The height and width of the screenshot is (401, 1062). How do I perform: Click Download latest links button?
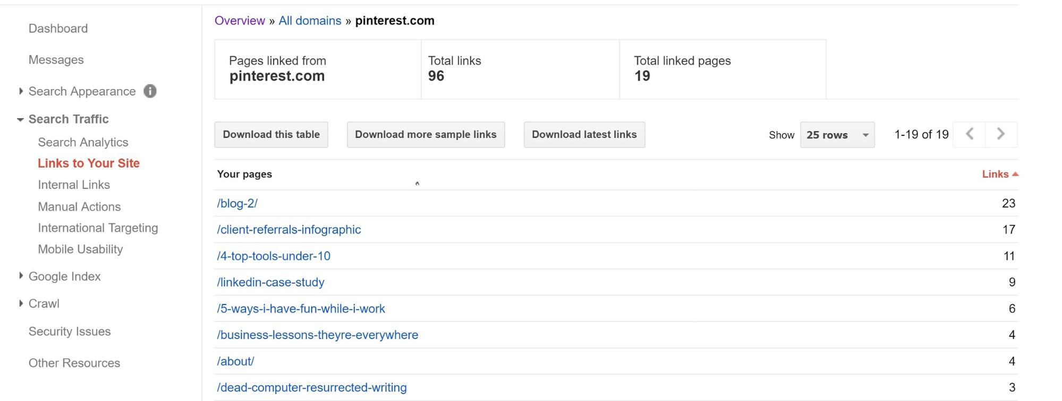tap(584, 135)
